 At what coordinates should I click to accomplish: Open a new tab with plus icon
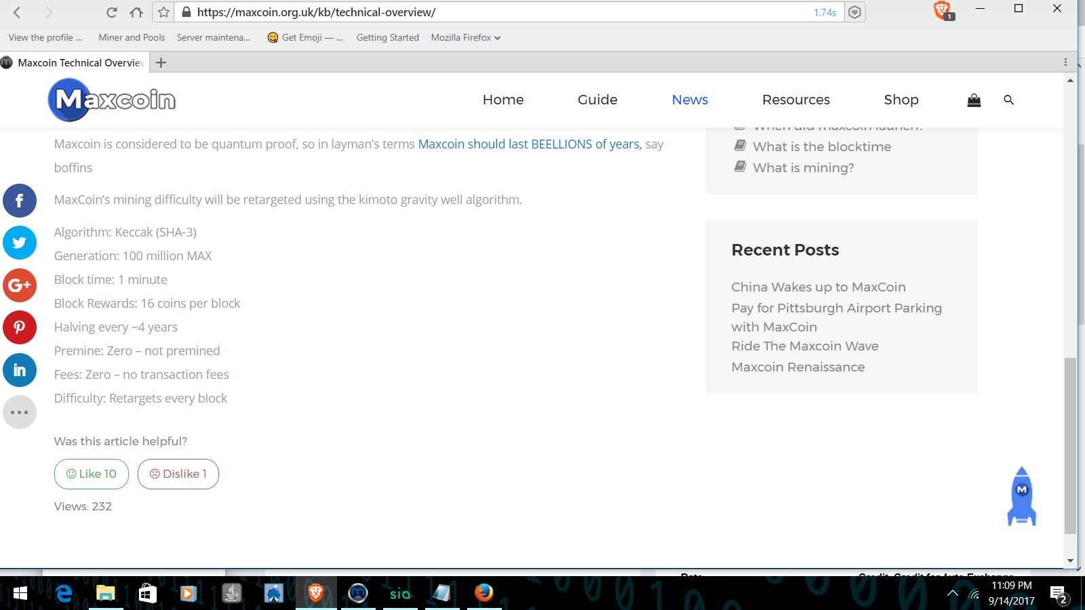point(161,62)
